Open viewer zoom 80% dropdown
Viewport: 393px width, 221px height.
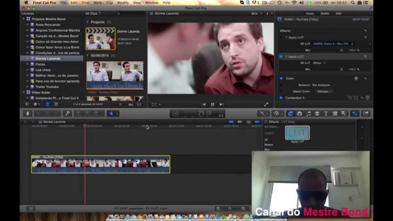coord(256,14)
